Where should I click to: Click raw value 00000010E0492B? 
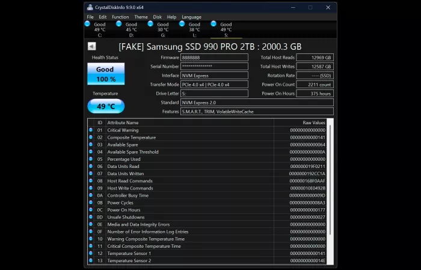coord(308,188)
